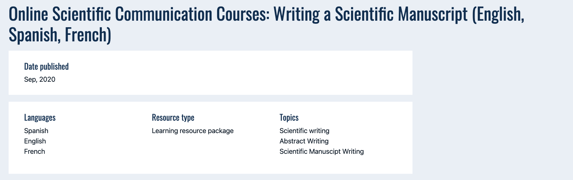The height and width of the screenshot is (180, 573).
Task: Select the Abstract Writing topic
Action: [304, 141]
